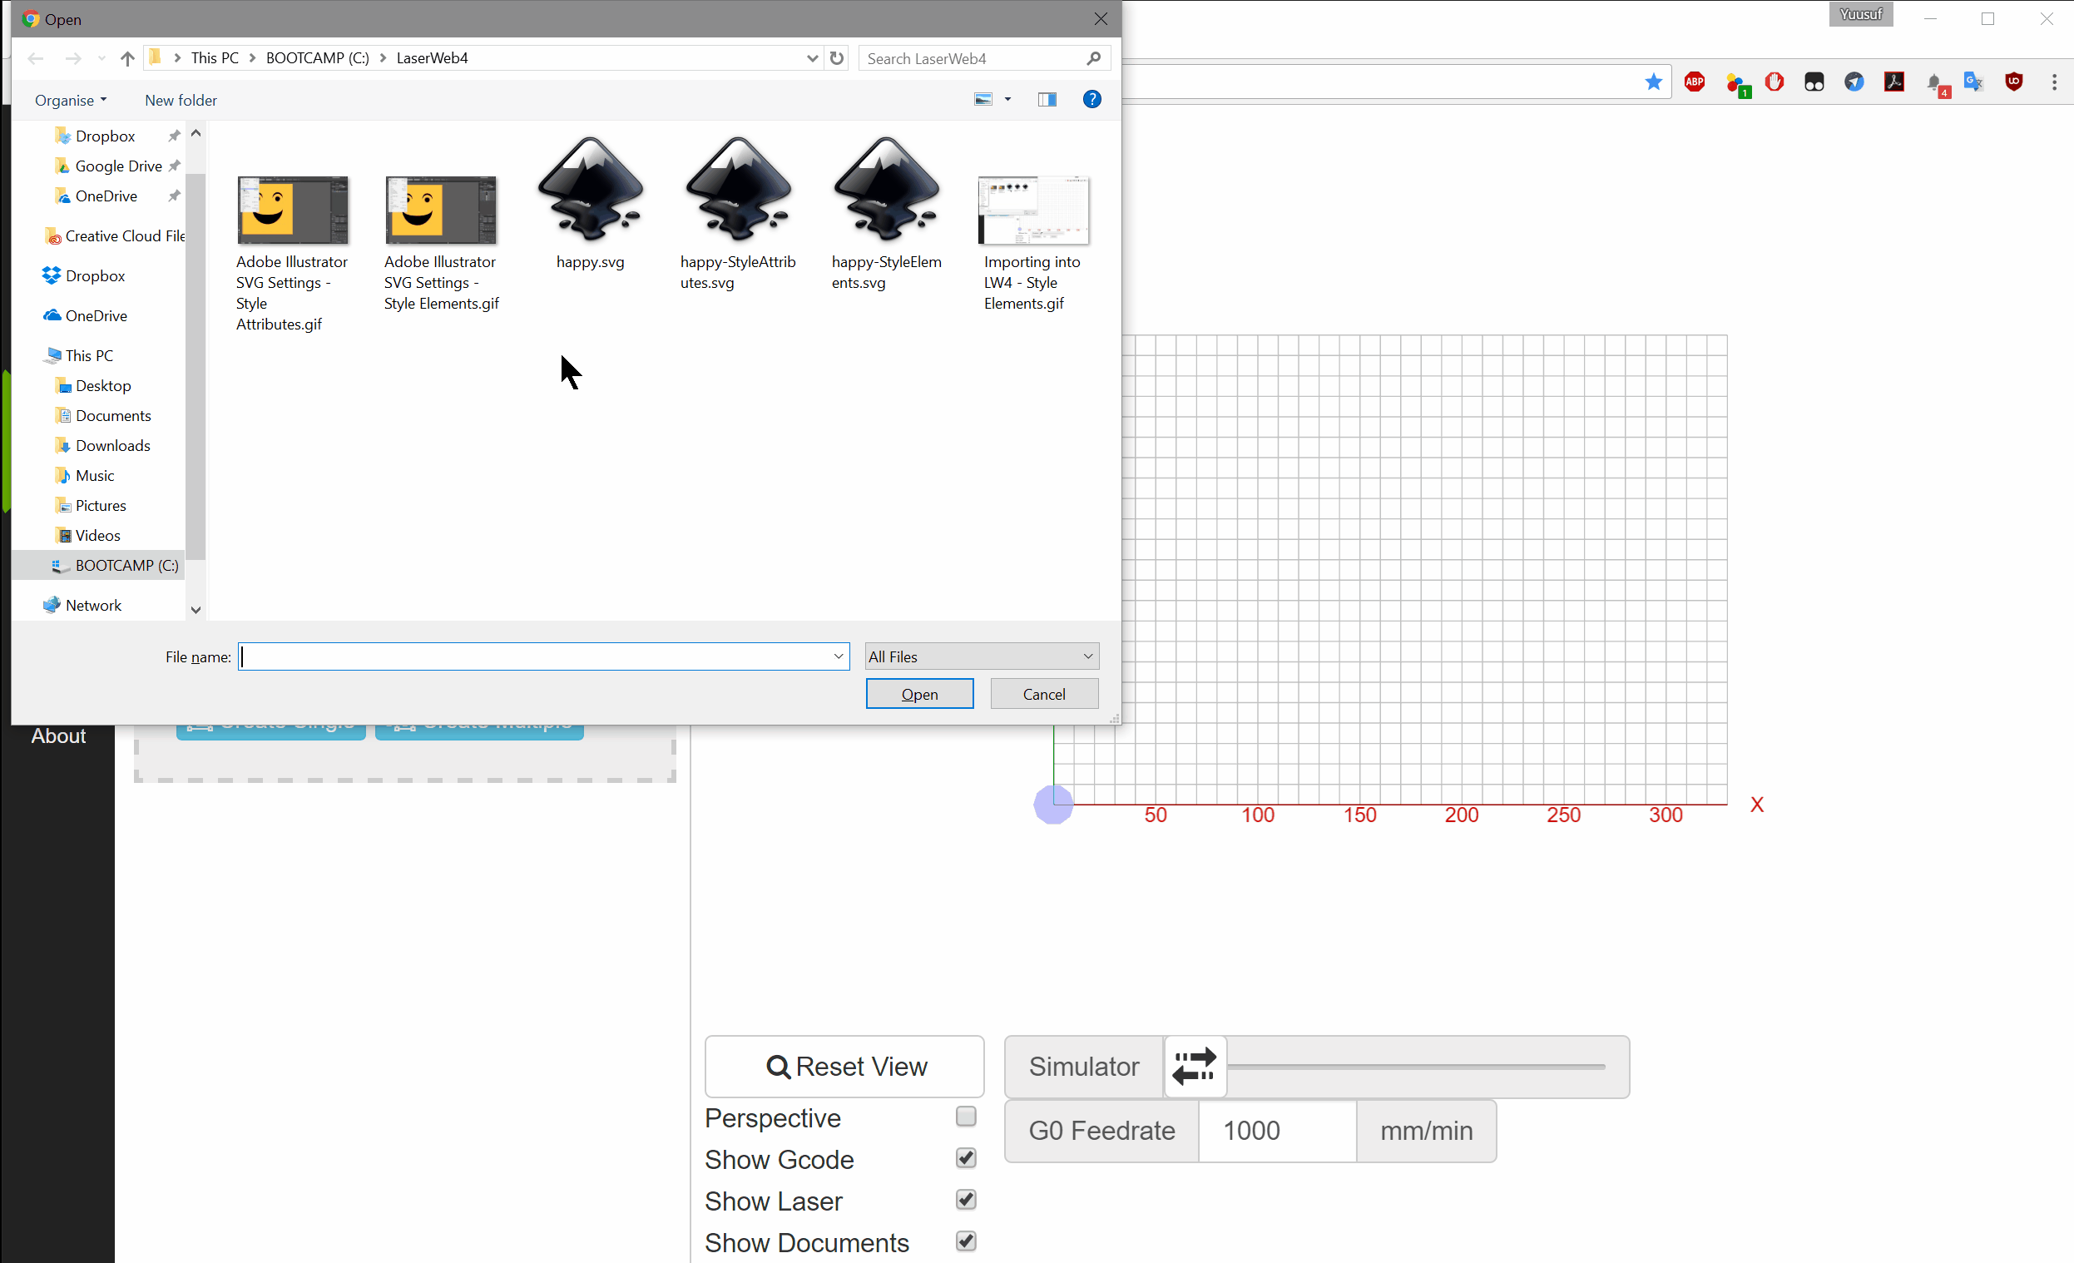Image resolution: width=2074 pixels, height=1263 pixels.
Task: Click the Reset View button
Action: click(x=844, y=1067)
